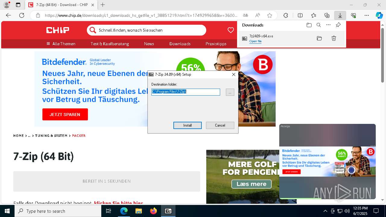Activate the read aloud icon
Image resolution: width=386 pixels, height=217 pixels.
[x=258, y=15]
